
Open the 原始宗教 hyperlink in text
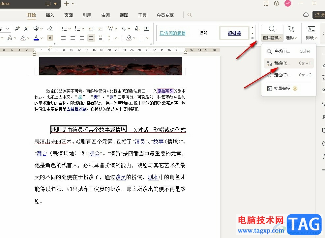click(x=165, y=91)
